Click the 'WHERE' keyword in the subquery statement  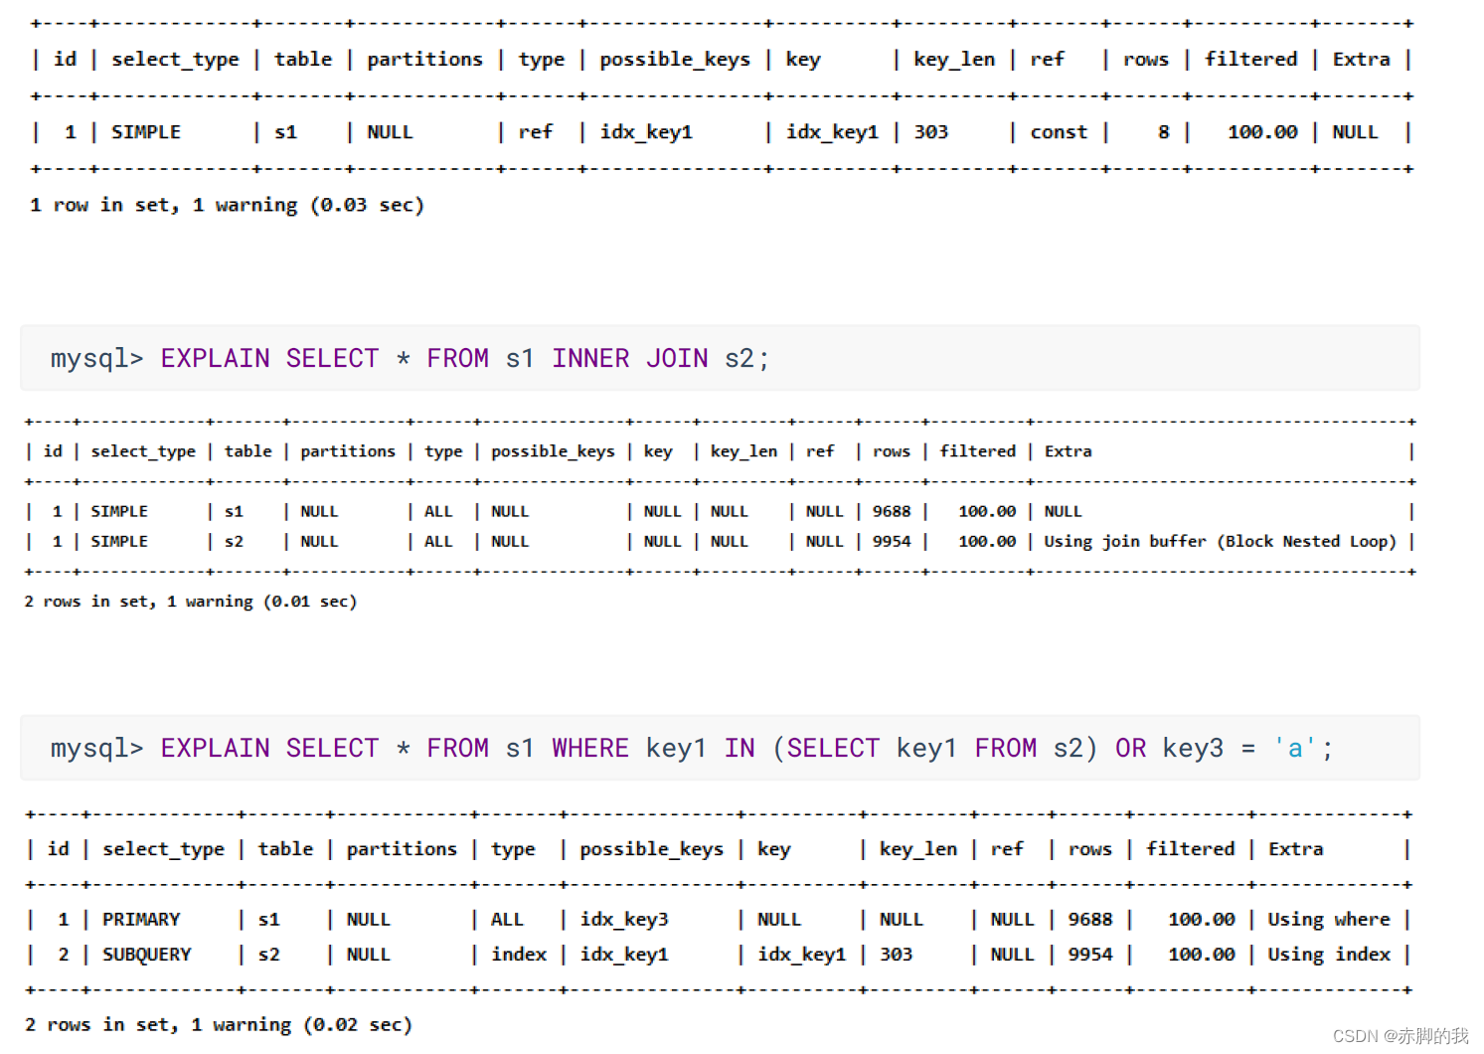[590, 748]
